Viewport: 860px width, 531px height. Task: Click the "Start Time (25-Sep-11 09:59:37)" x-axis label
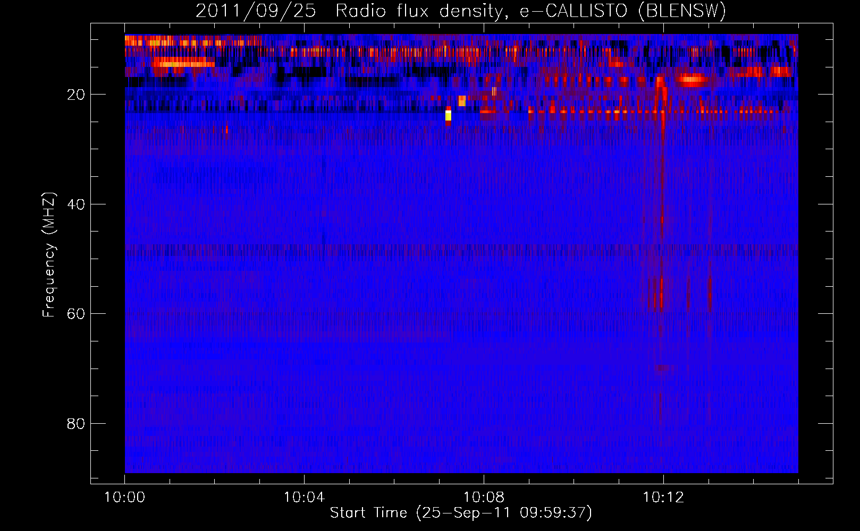click(x=461, y=513)
